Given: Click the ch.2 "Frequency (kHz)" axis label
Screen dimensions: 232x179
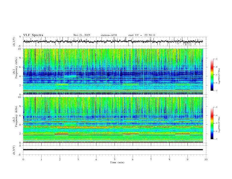Looking at the screenshot, I should point(16,116).
